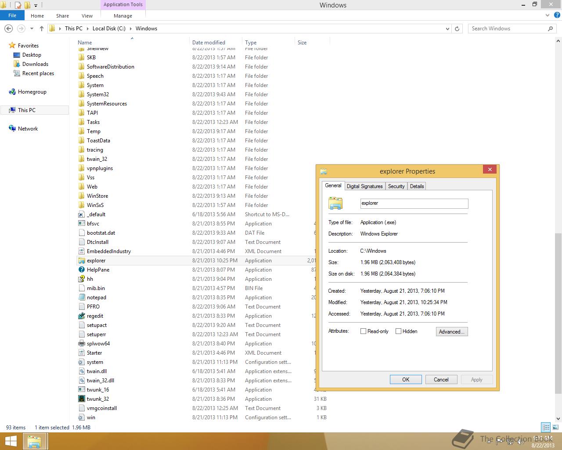Select the vmgcoinstall text document
The width and height of the screenshot is (562, 450).
point(202,408)
